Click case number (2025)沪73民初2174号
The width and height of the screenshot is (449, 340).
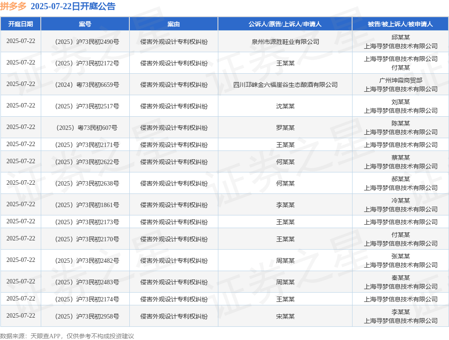click(x=87, y=300)
